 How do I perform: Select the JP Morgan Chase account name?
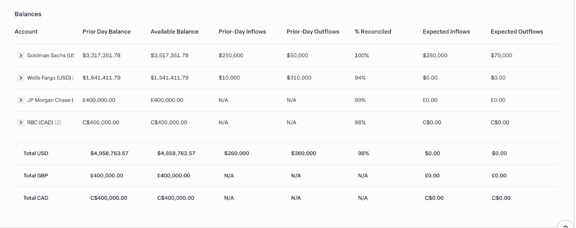click(50, 100)
